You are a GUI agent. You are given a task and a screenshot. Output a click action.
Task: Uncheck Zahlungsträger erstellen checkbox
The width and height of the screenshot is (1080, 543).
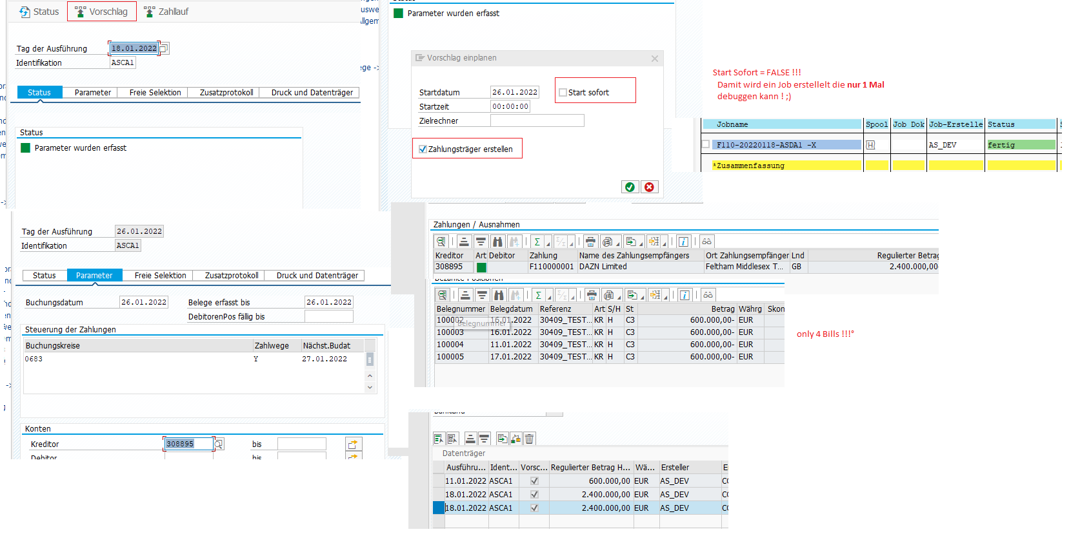[x=423, y=149]
